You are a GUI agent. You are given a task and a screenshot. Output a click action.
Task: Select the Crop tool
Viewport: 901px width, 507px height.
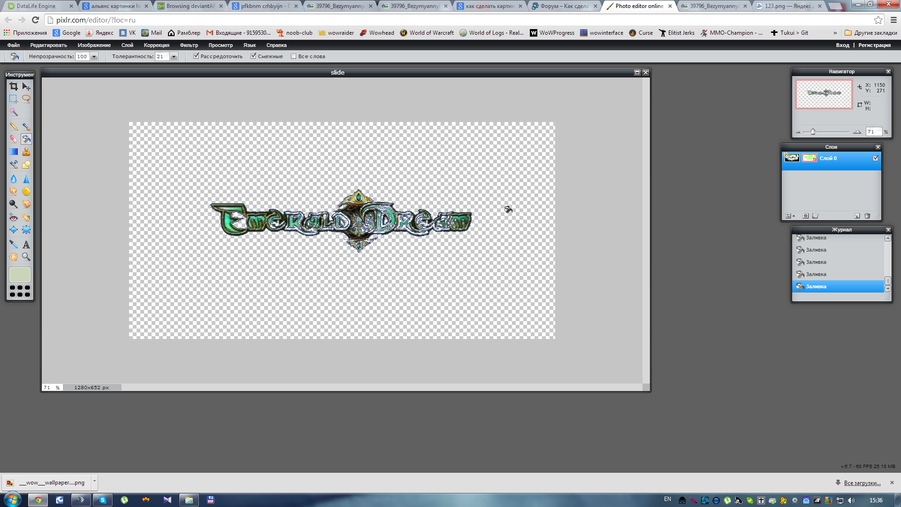pos(14,86)
